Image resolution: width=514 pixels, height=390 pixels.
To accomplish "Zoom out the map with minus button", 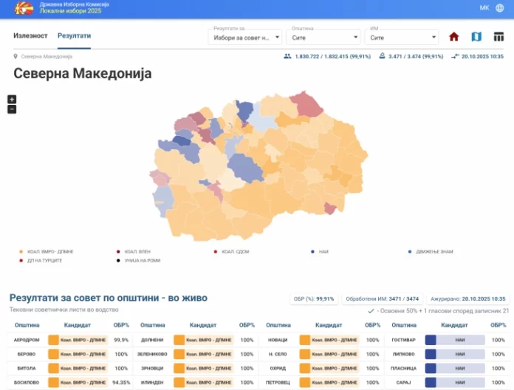I will pos(12,109).
